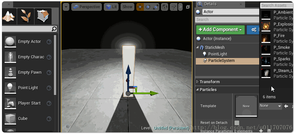Viewport: 296px width, 134px height.
Task: Maximize or restore the viewport
Action: coord(188,7)
